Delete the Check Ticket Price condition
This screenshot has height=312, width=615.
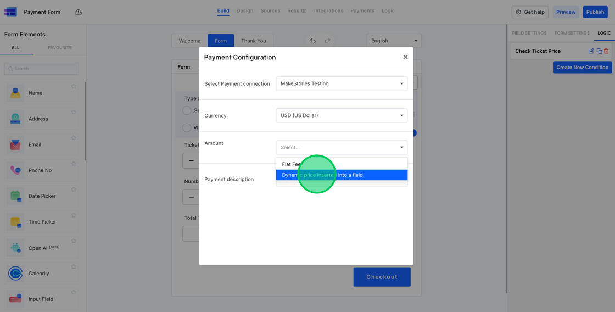607,51
